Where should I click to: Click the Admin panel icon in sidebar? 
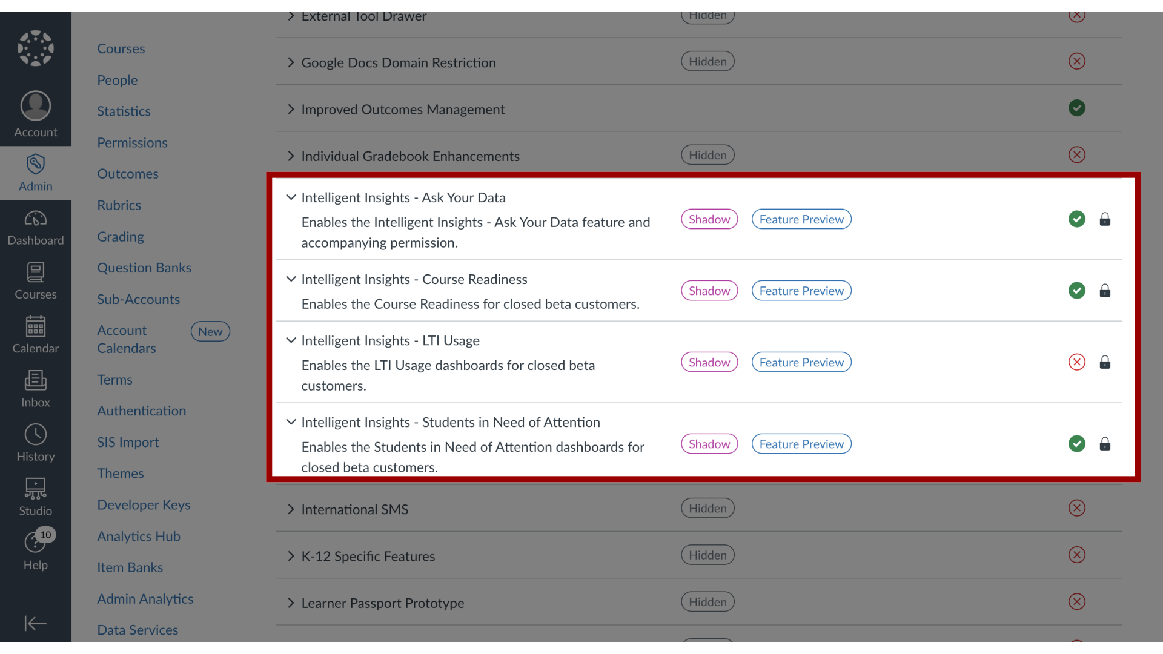coord(35,171)
